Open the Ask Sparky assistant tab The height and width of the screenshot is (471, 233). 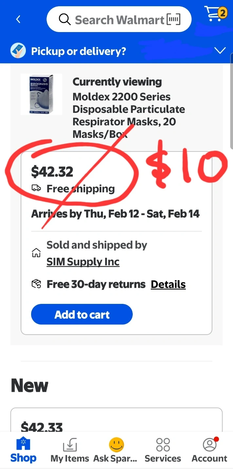116,450
